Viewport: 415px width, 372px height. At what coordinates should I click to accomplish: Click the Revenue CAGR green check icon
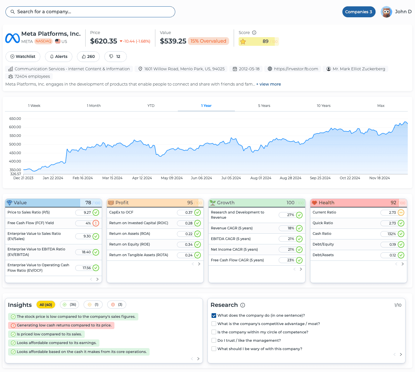pyautogui.click(x=299, y=229)
